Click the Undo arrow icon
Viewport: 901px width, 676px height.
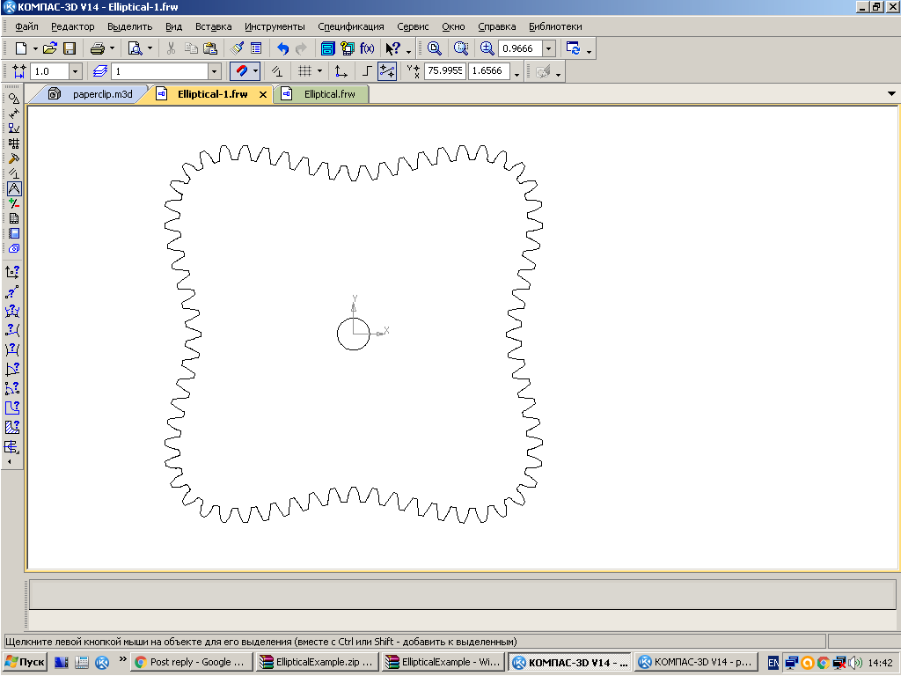click(282, 48)
